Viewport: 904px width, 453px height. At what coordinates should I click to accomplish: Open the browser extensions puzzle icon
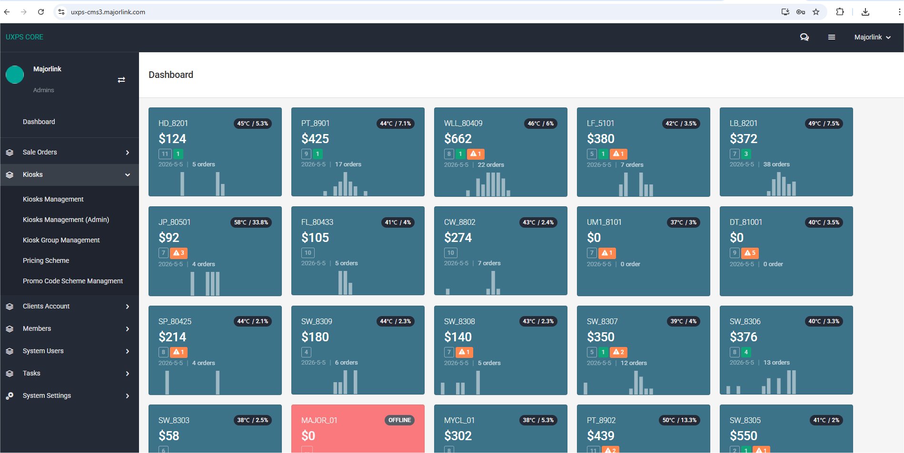click(x=840, y=12)
